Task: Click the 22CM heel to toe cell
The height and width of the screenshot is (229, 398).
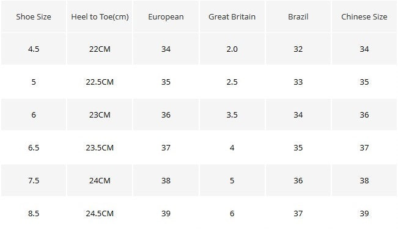Action: click(100, 49)
